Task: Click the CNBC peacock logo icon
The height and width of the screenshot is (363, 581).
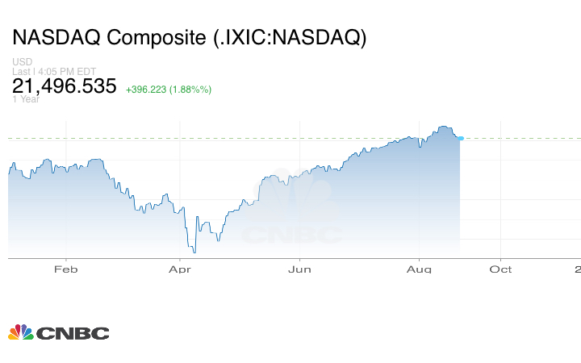Action: pos(19,332)
